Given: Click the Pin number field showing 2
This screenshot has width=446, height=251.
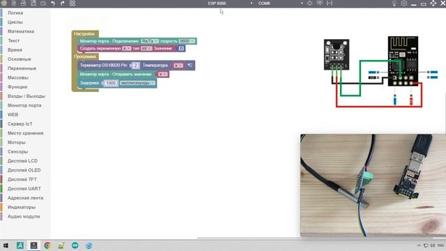Looking at the screenshot, I should coord(136,66).
